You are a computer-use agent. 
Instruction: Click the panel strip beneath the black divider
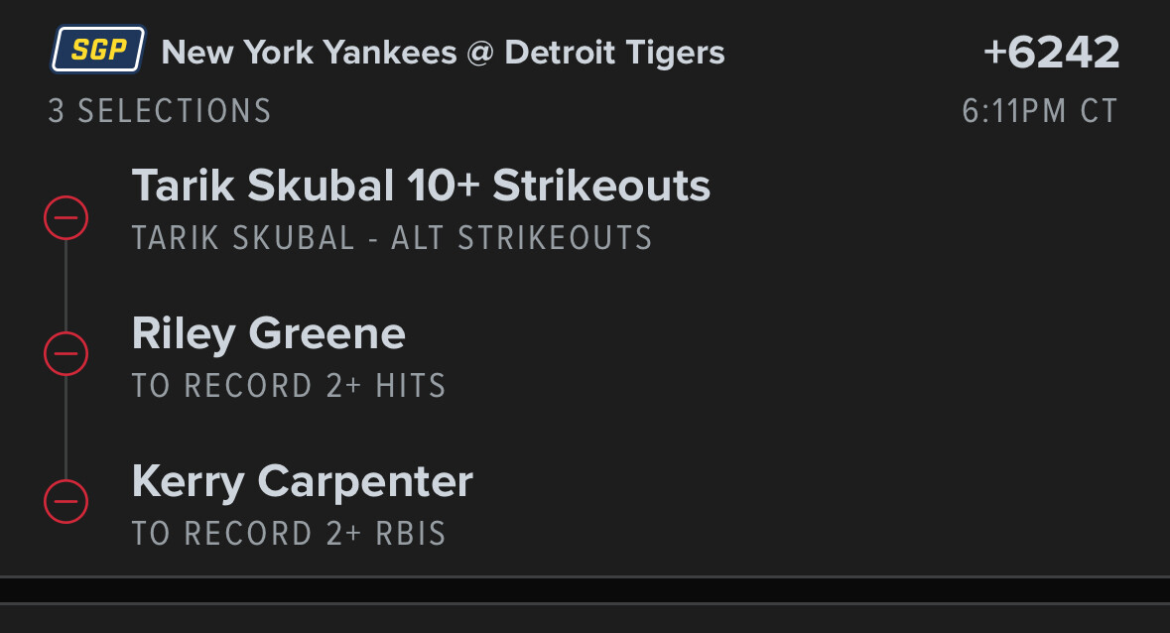[x=585, y=619]
